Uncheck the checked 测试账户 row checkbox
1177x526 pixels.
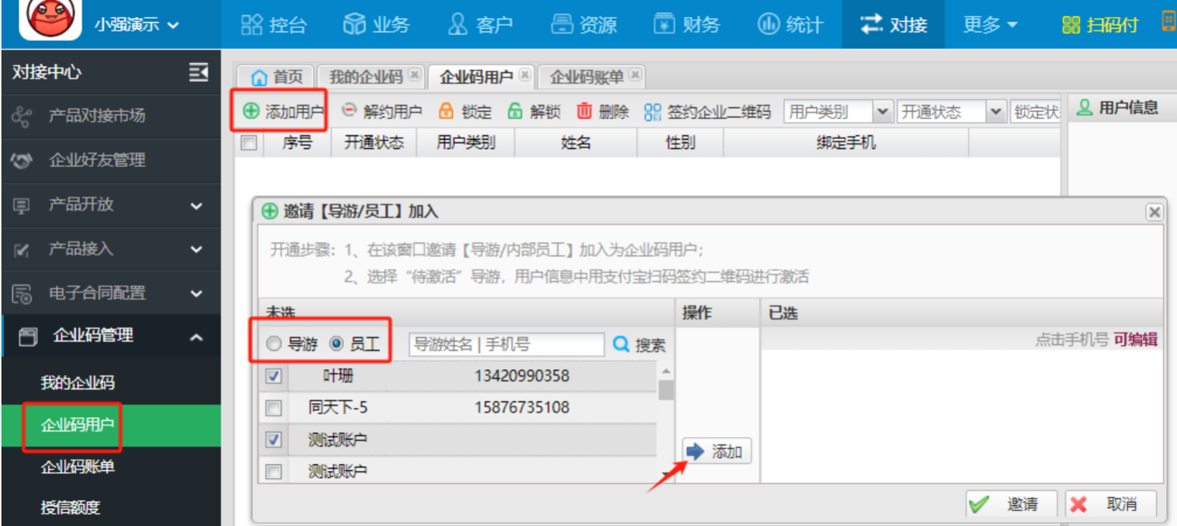(273, 440)
